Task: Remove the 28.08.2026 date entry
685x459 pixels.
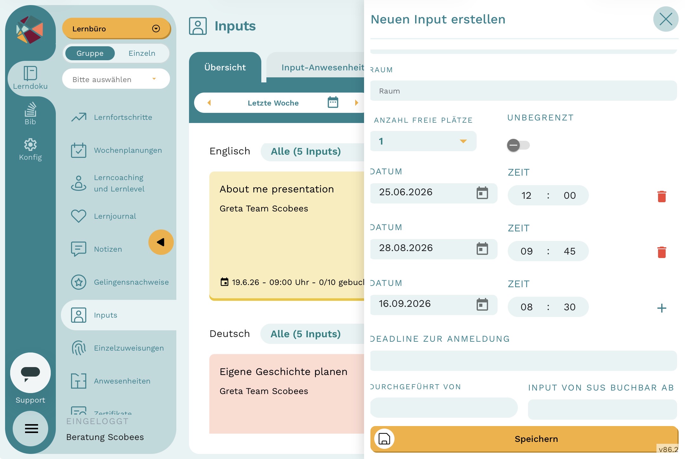Action: [662, 252]
